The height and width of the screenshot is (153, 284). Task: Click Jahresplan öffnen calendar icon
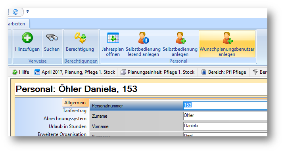coord(113,38)
